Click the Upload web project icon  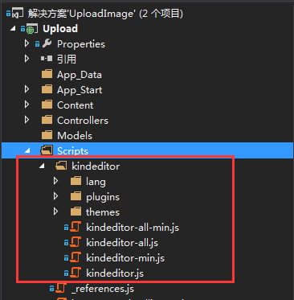pyautogui.click(x=31, y=29)
